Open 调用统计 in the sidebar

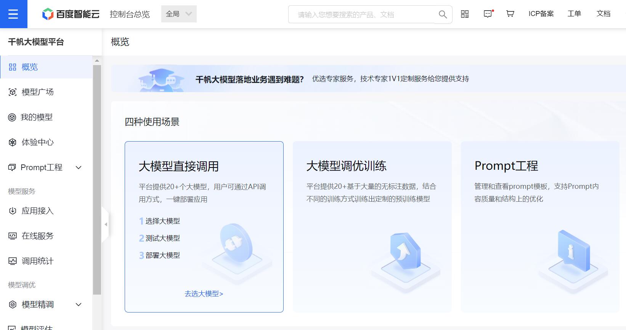pos(37,261)
